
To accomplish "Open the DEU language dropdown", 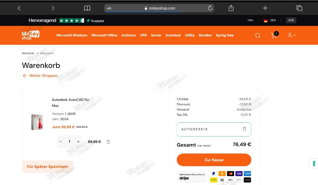I will tap(273, 20).
